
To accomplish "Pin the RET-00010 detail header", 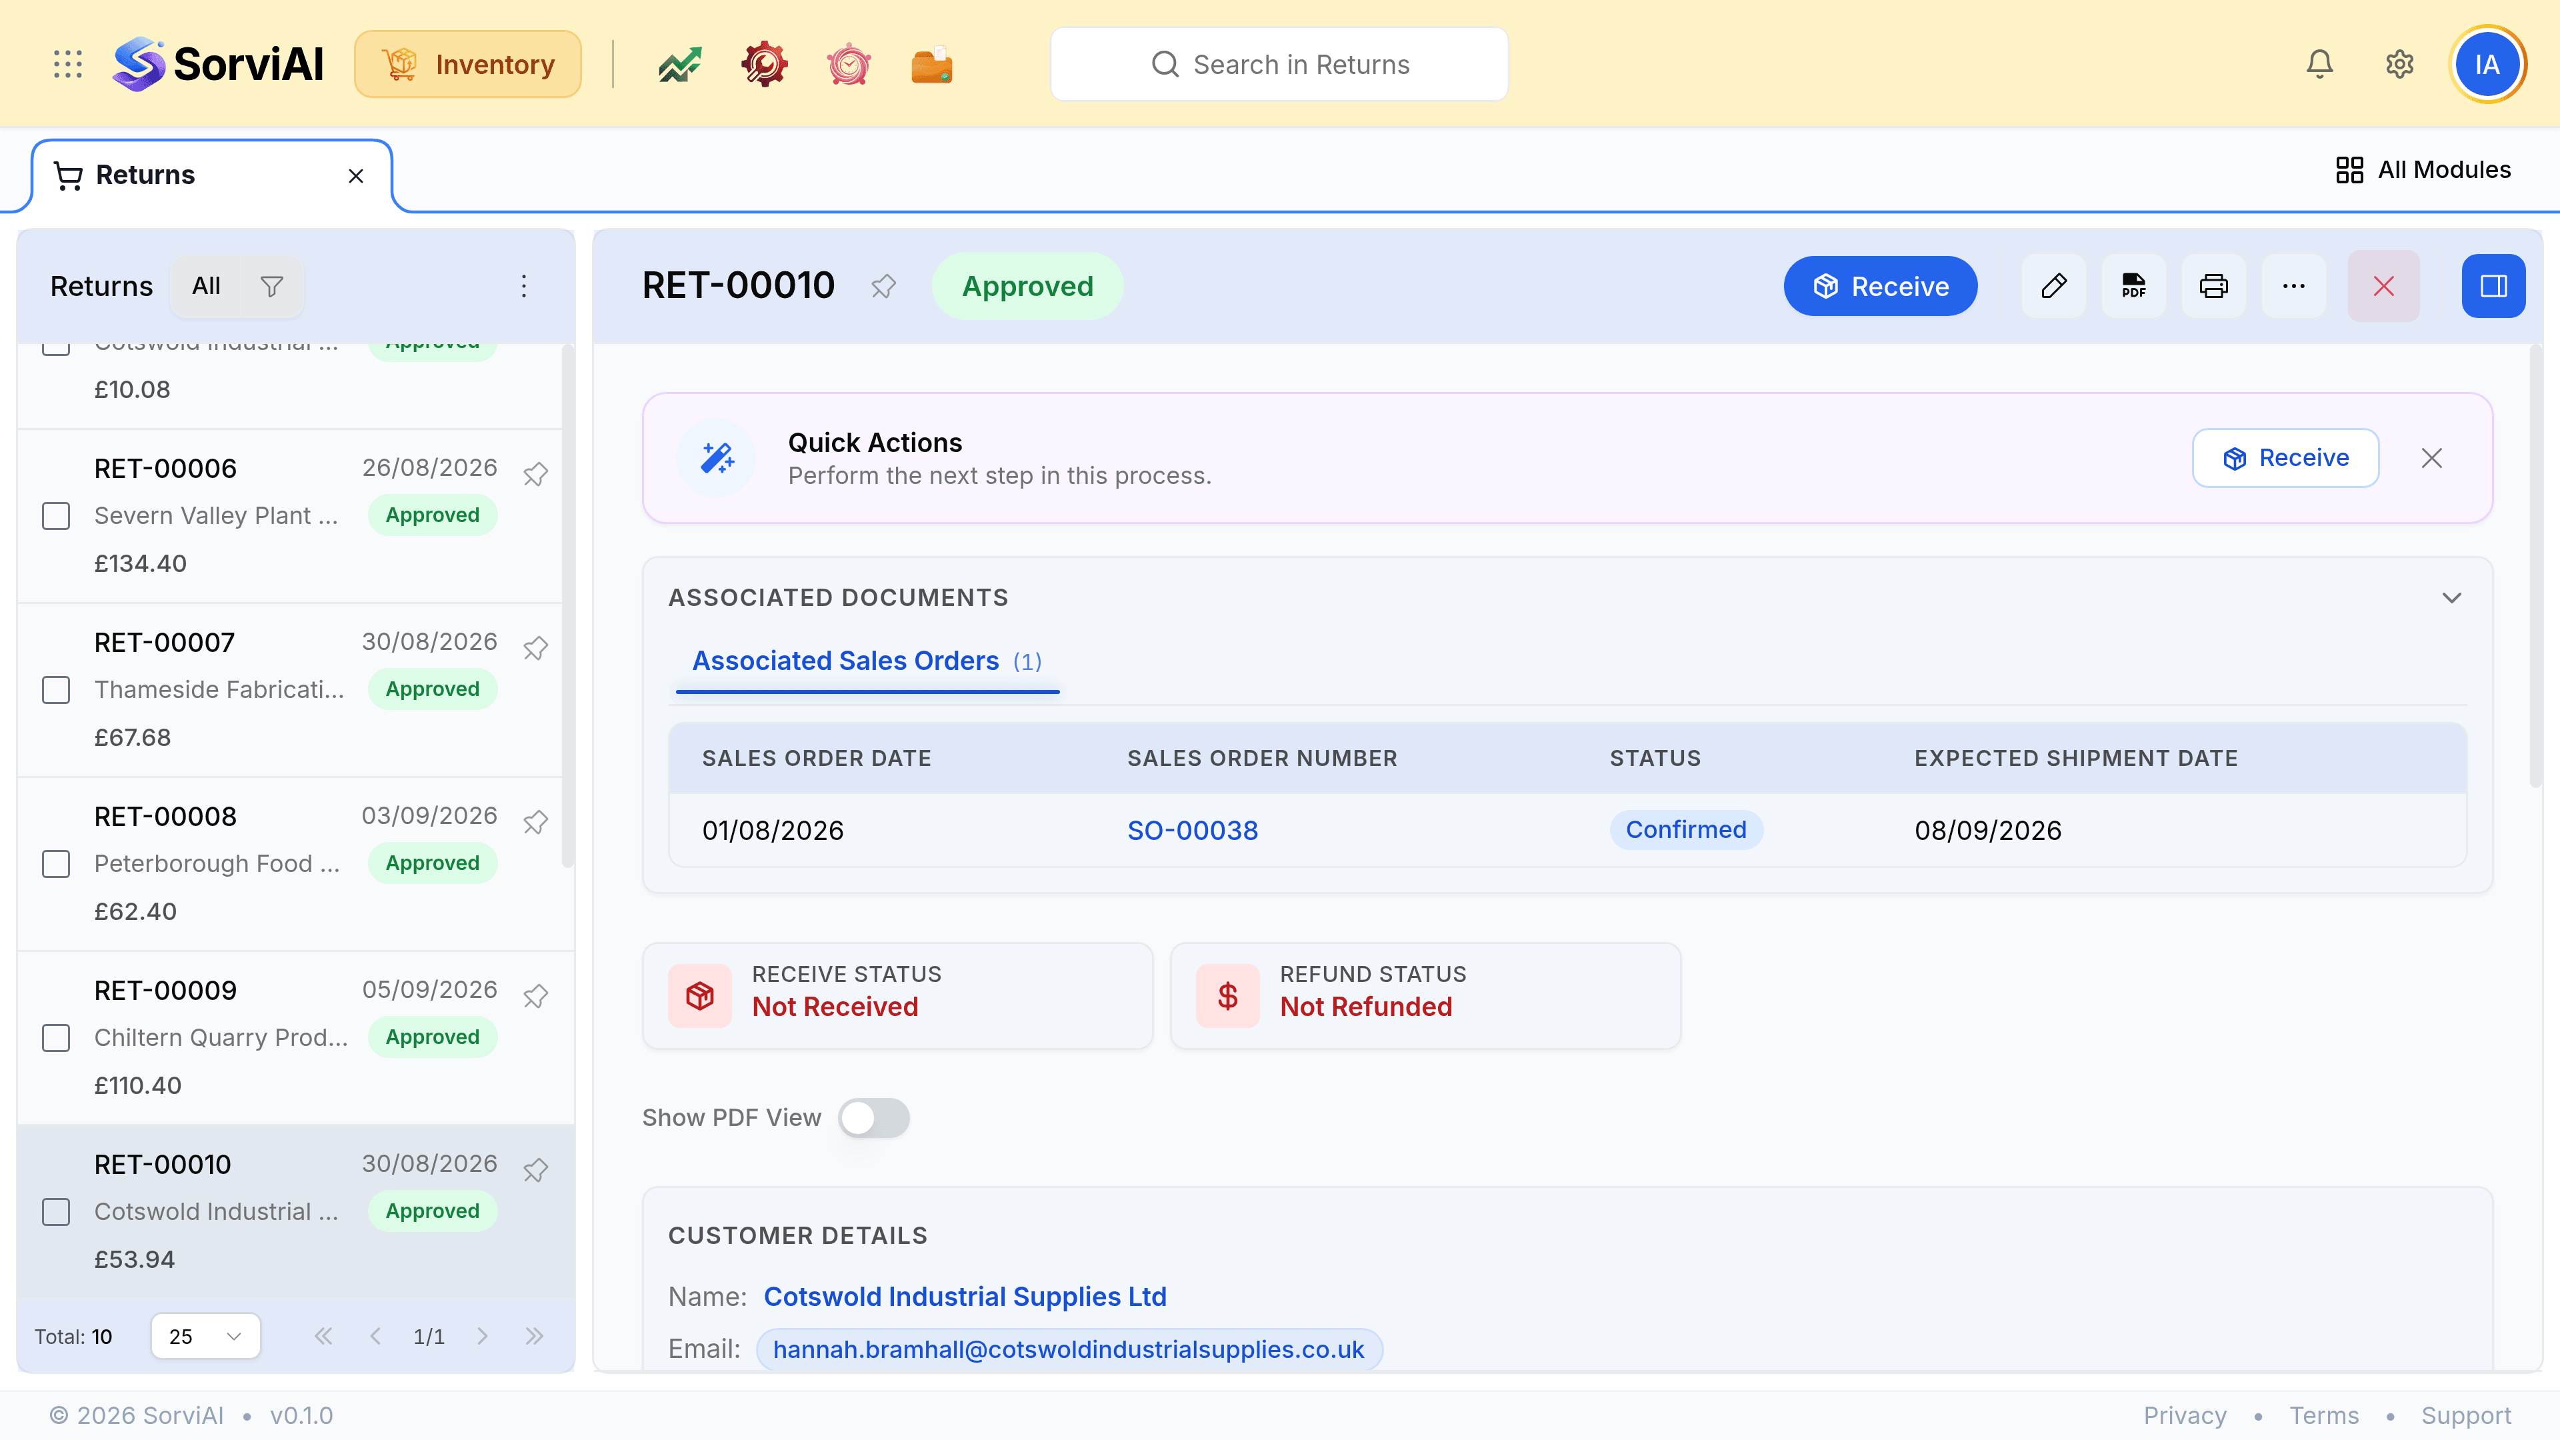I will 883,286.
